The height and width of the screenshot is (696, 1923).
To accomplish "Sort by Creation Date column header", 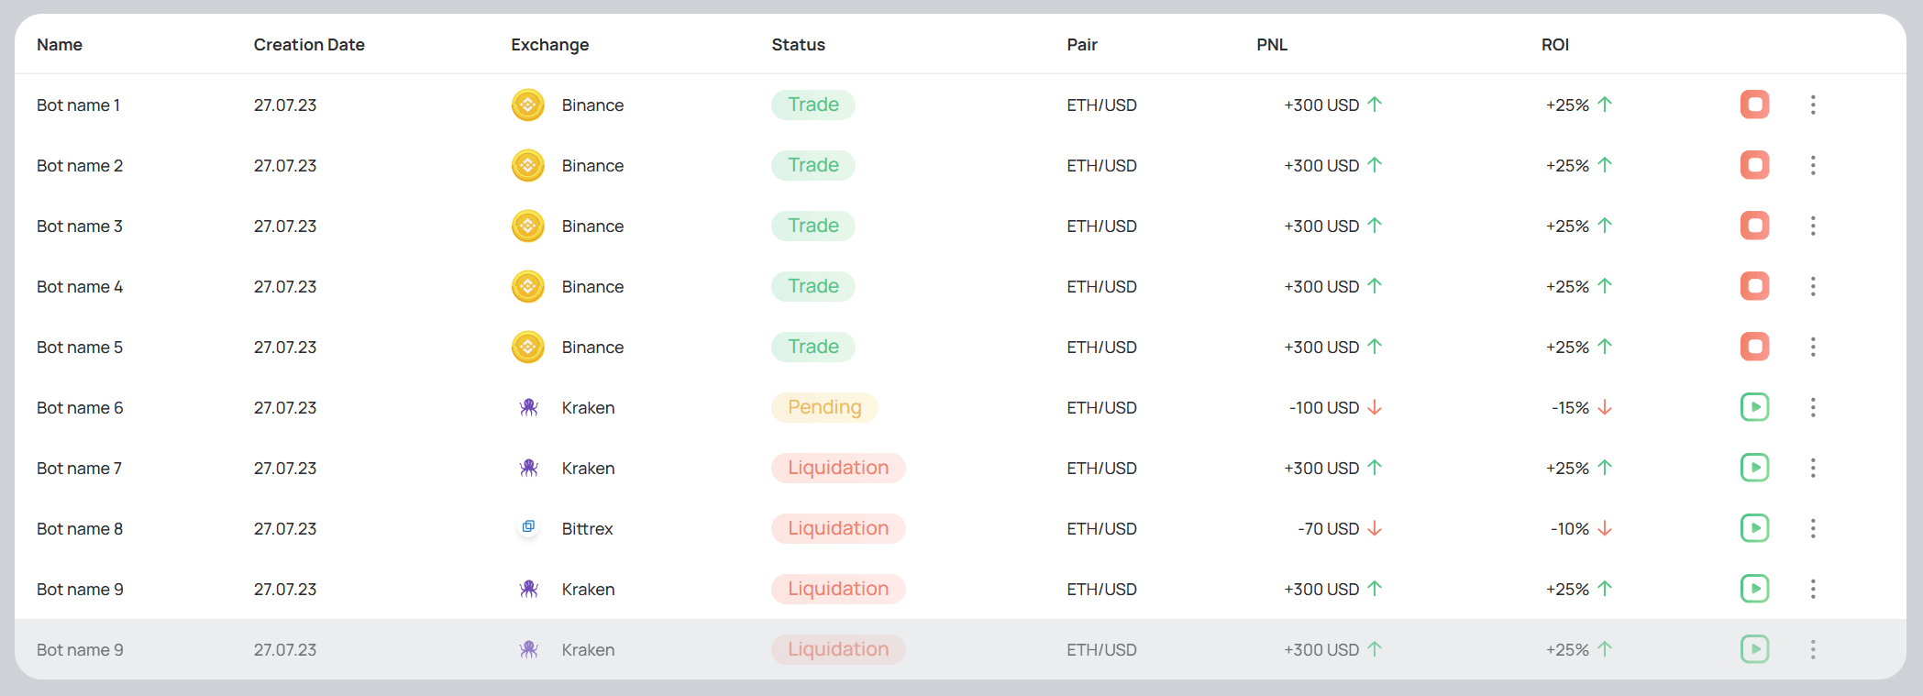I will tap(309, 45).
